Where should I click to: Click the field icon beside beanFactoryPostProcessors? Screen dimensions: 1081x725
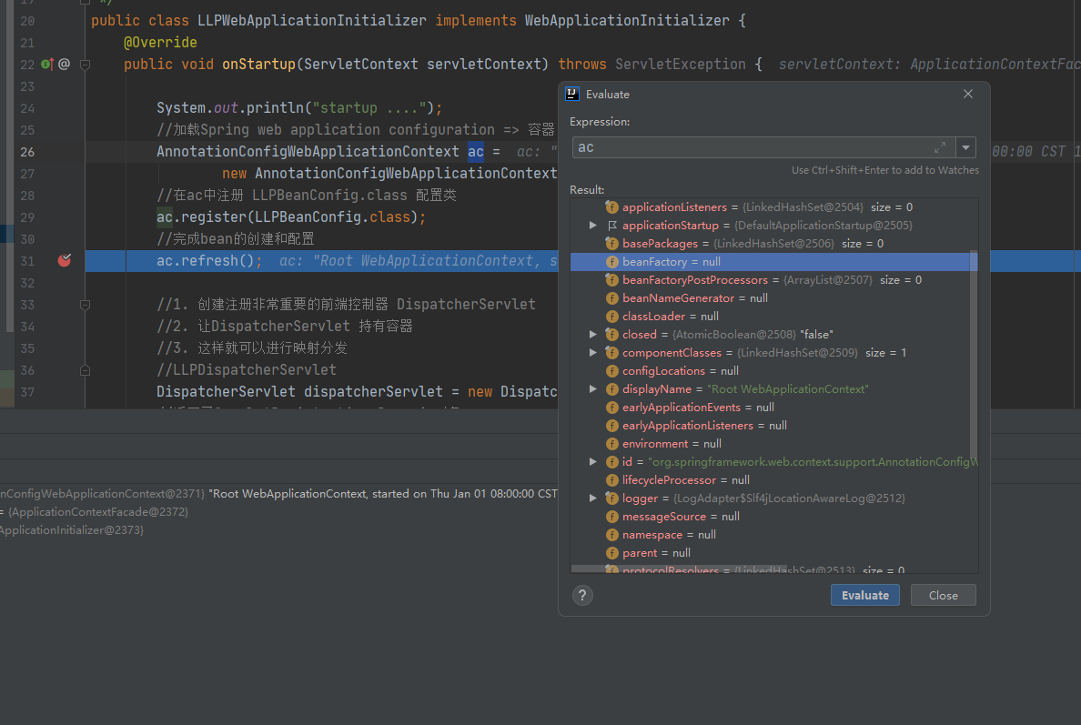pyautogui.click(x=611, y=280)
